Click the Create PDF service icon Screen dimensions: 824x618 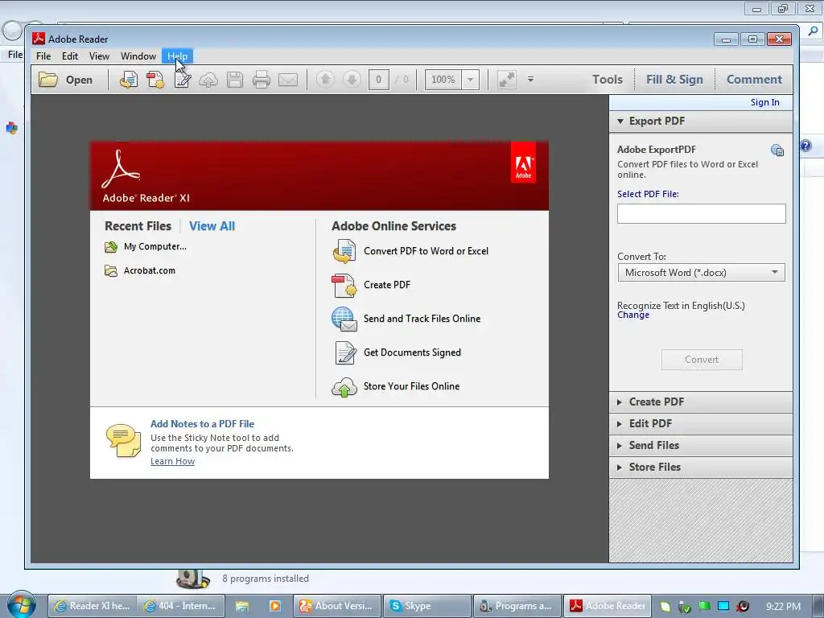344,286
